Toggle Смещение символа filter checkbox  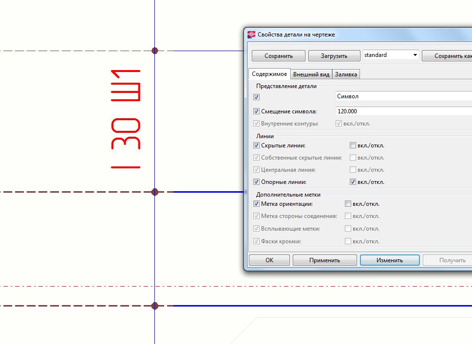coord(257,111)
